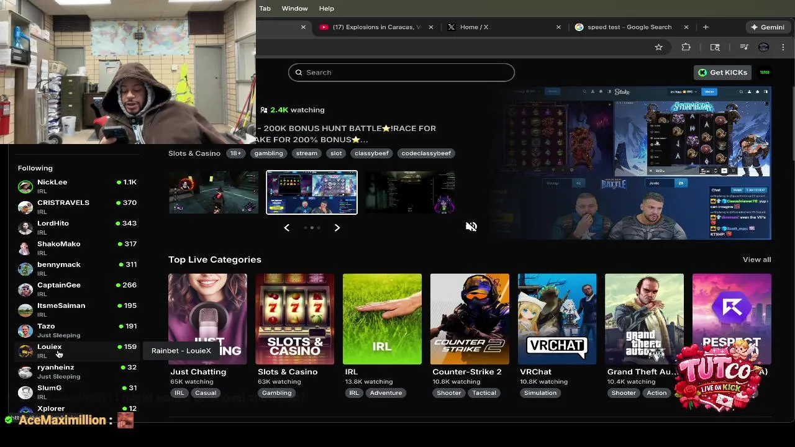This screenshot has height=447, width=795.
Task: Click the codeclassybeef tag
Action: pyautogui.click(x=426, y=153)
